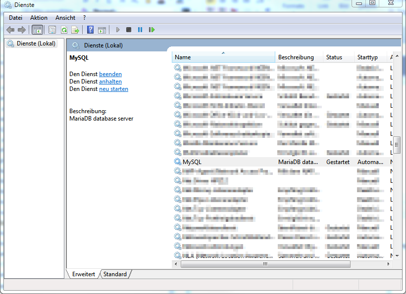Screen dimensions: 406x294
Task: Switch to the Standard tab
Action: tap(115, 274)
